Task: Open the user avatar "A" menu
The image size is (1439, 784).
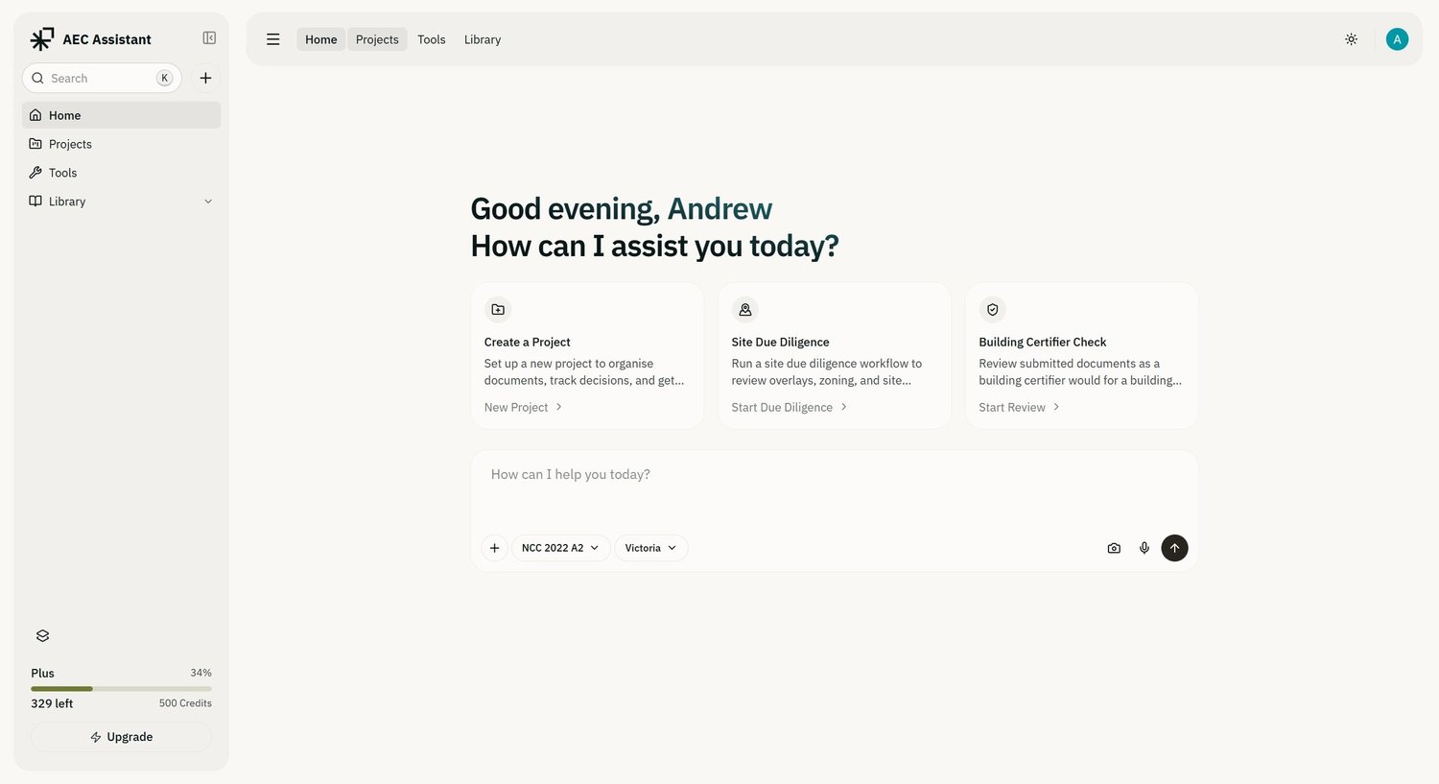Action: tap(1397, 39)
